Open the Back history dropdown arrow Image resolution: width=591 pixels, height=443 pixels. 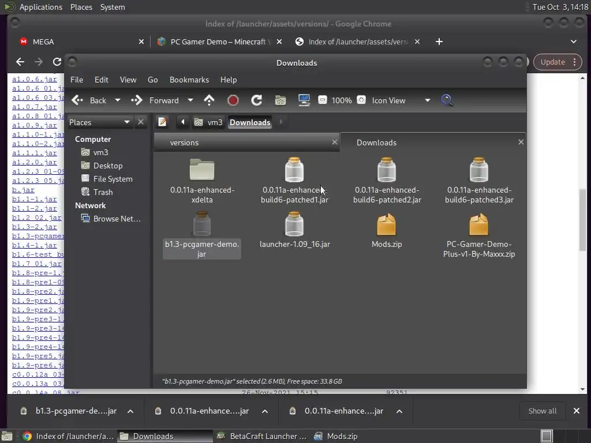point(118,100)
